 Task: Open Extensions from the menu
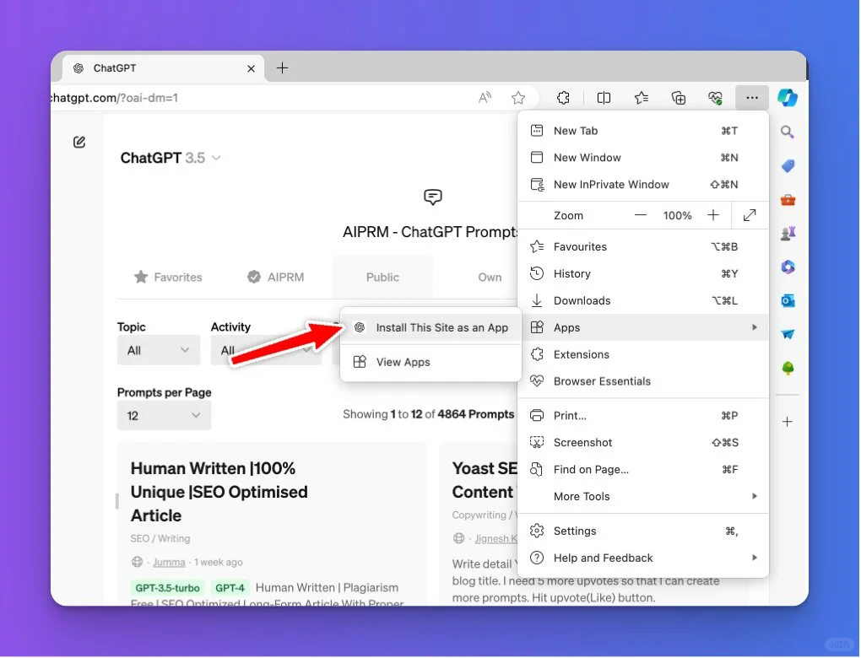[642, 354]
